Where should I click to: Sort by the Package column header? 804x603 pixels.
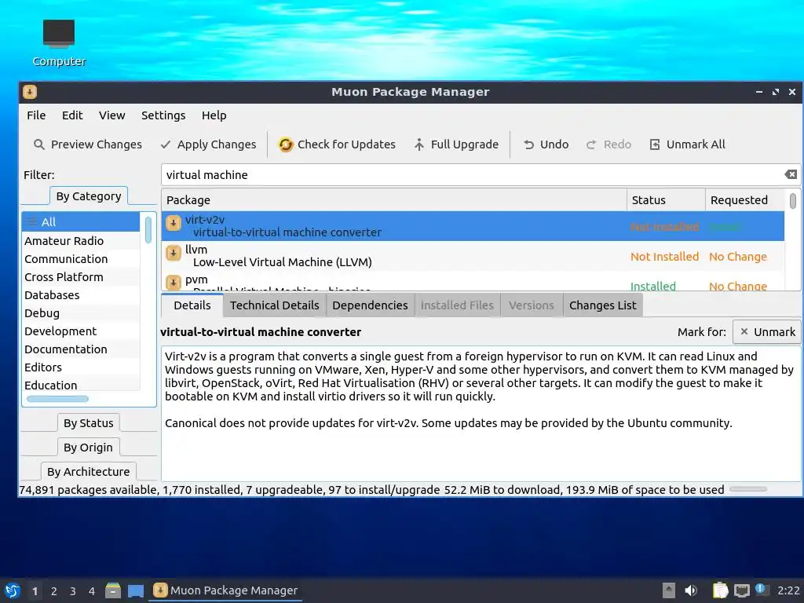[x=394, y=200]
